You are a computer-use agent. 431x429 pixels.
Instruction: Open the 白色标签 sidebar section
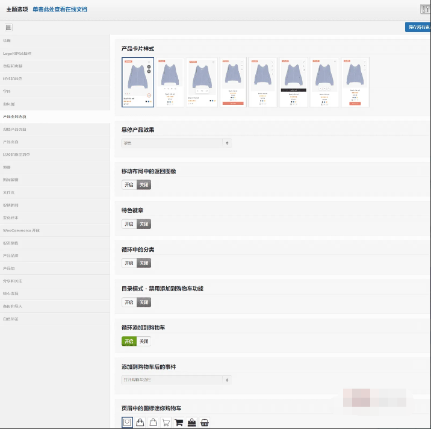point(55,319)
